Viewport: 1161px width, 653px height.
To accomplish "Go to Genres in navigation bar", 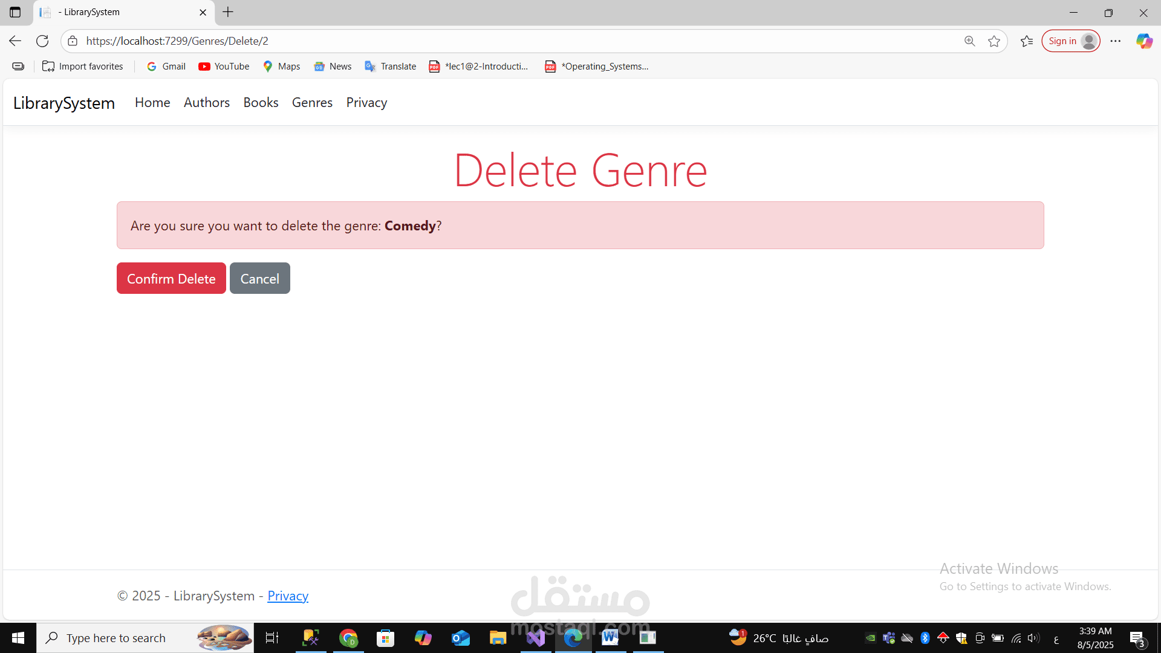I will [x=312, y=103].
